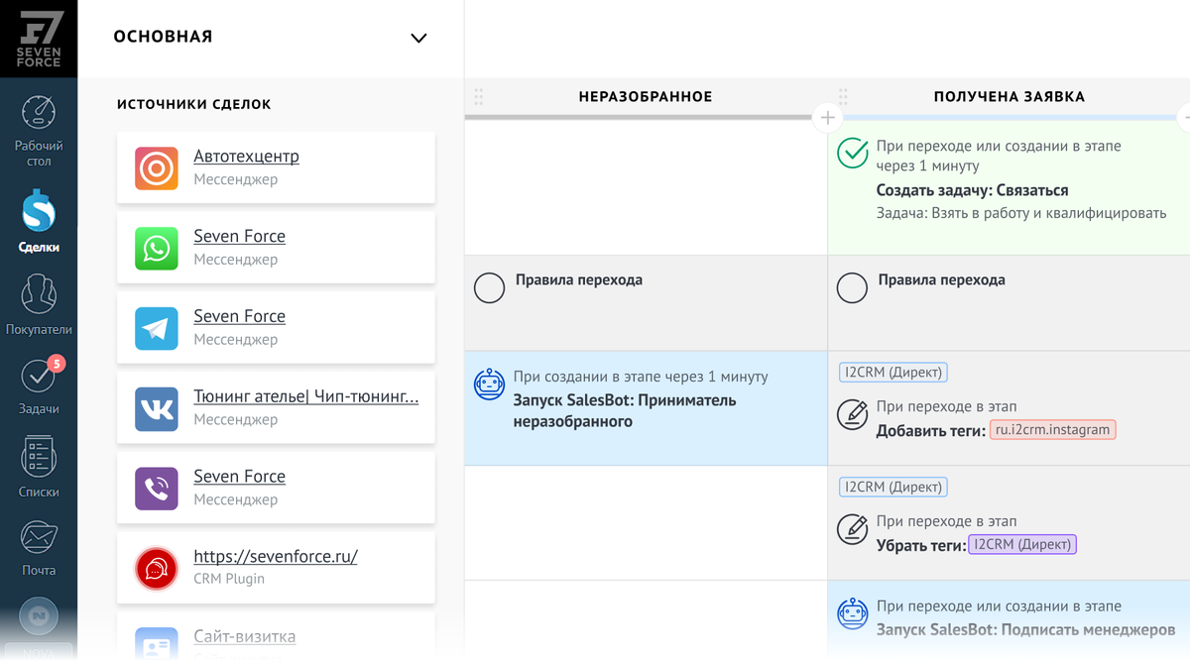The width and height of the screenshot is (1190, 661).
Task: Open Запуск SalesBot: Приниматель неразобранного trigger
Action: (x=624, y=411)
